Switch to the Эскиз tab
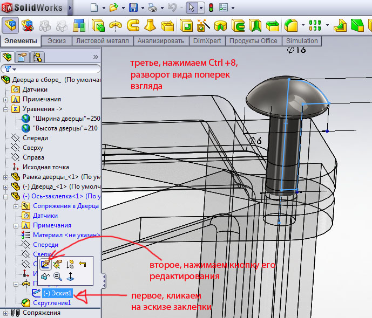372x318 pixels. (x=57, y=41)
